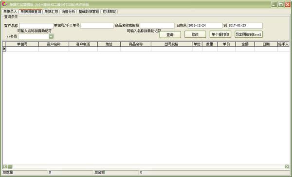Click the 日期从 start date field

click(205, 25)
